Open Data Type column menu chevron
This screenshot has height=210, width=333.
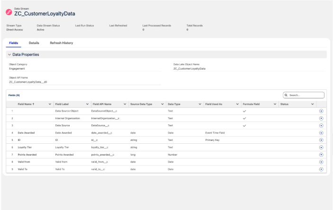click(x=200, y=104)
